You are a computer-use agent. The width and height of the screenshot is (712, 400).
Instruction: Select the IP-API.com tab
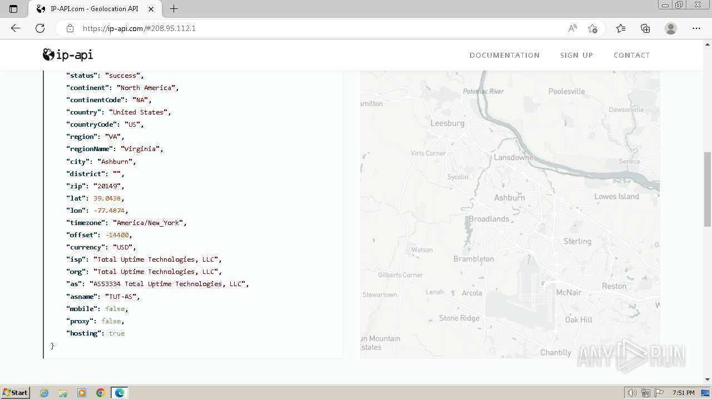coord(95,9)
